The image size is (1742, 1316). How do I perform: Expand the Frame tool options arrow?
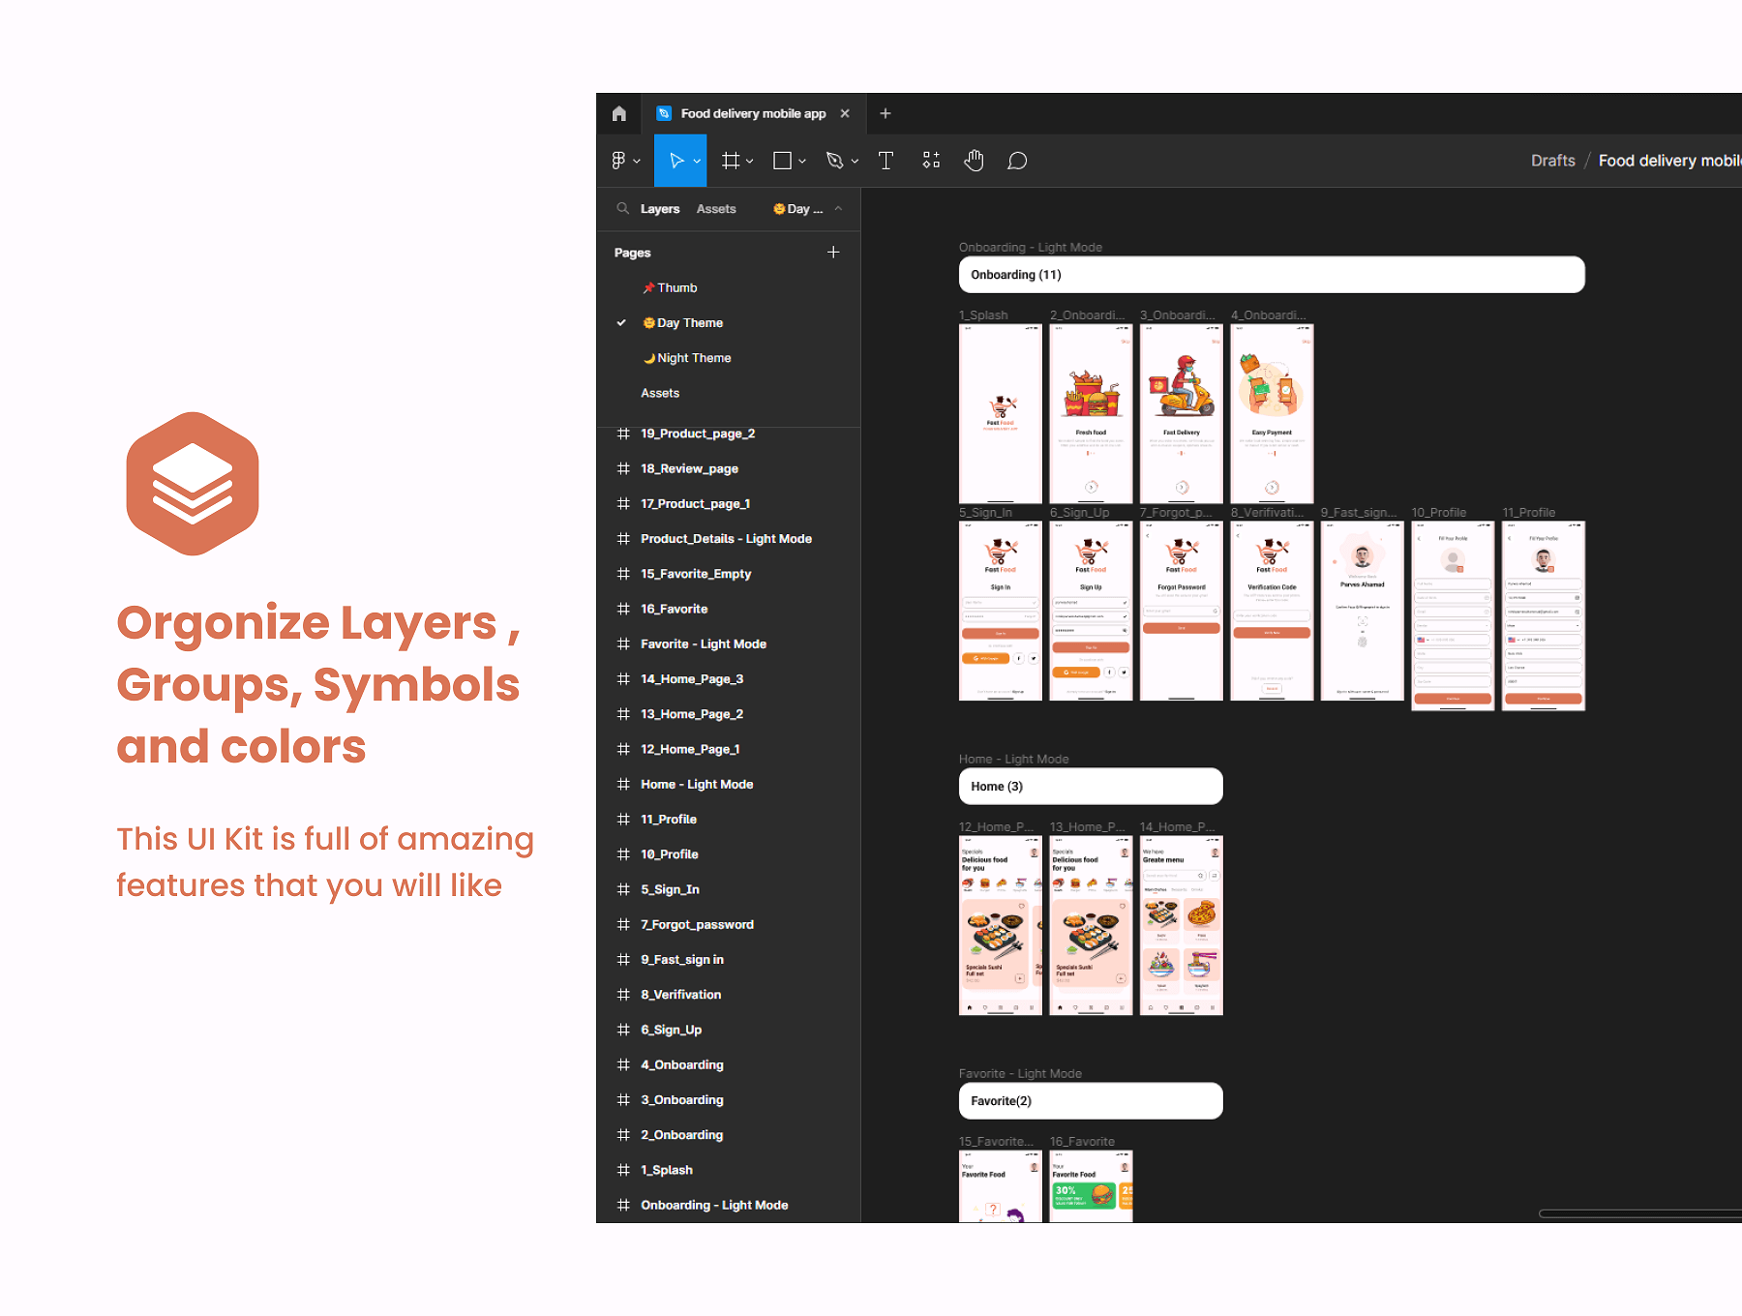[750, 162]
